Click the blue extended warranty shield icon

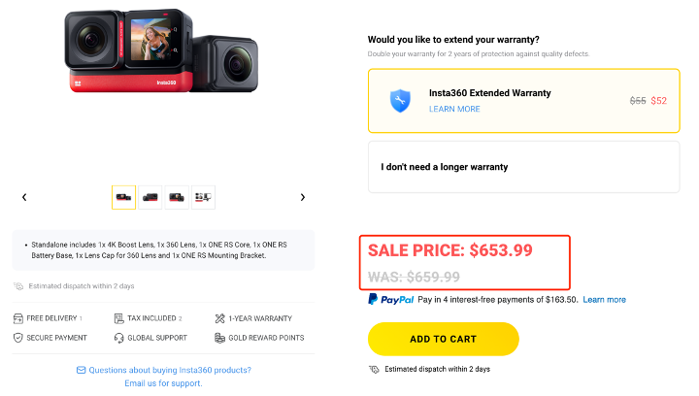400,101
